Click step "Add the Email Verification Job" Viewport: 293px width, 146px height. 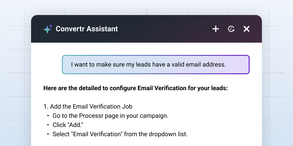[91, 107]
